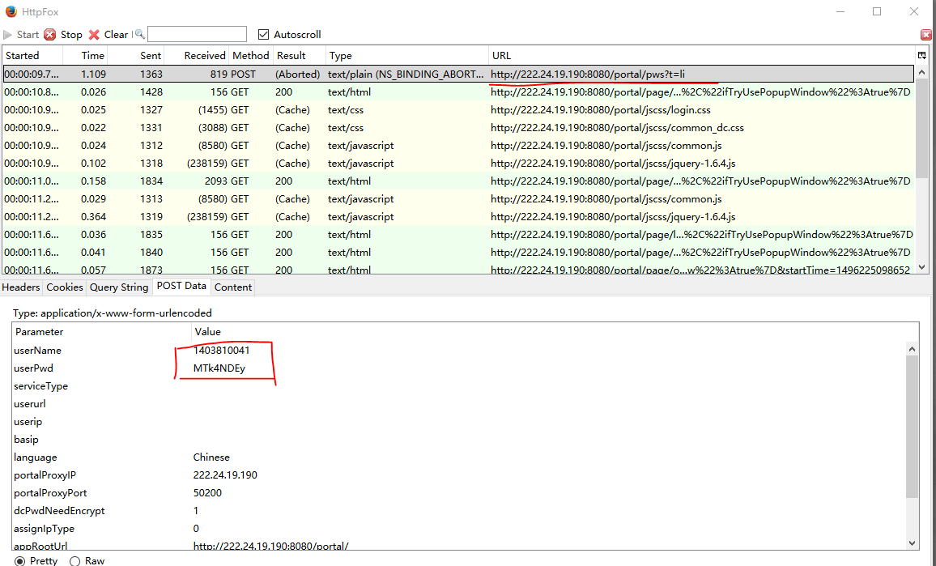Viewport: 936px width, 566px height.
Task: Select the userName value 1403810041
Action: (x=222, y=351)
